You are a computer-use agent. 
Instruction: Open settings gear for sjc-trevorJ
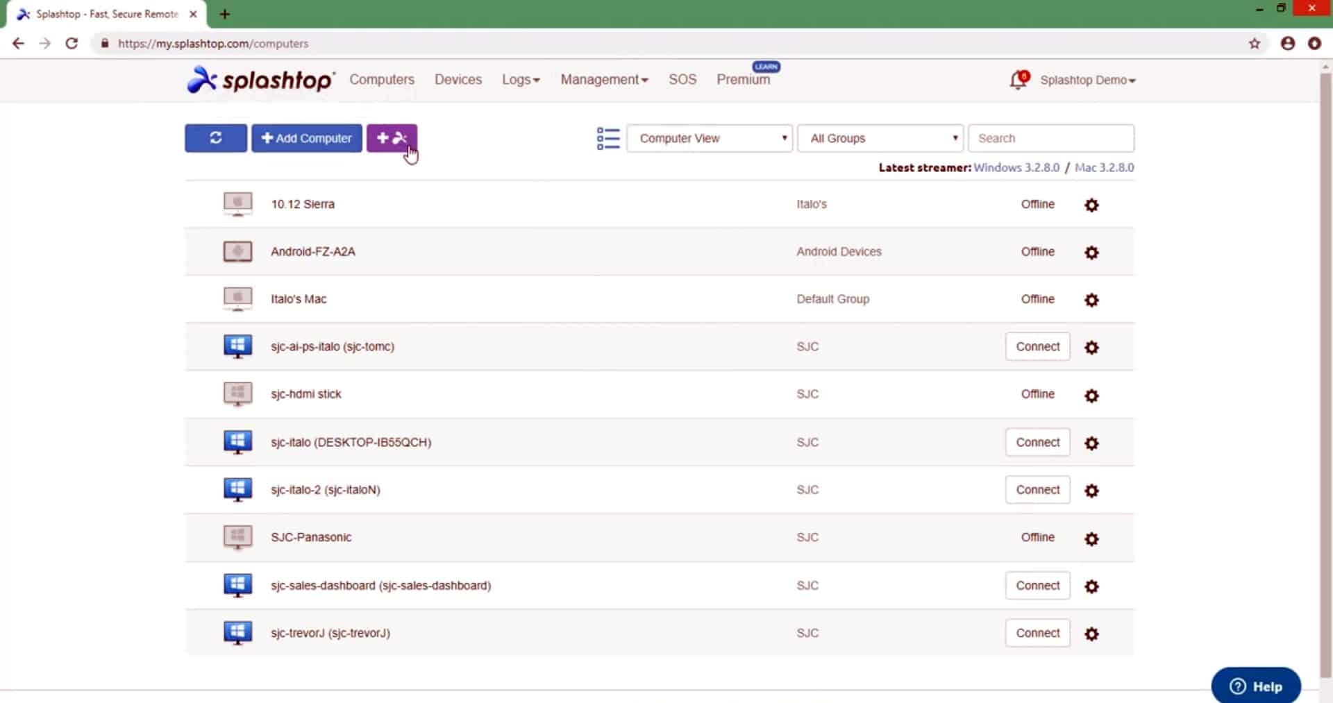[x=1091, y=634]
